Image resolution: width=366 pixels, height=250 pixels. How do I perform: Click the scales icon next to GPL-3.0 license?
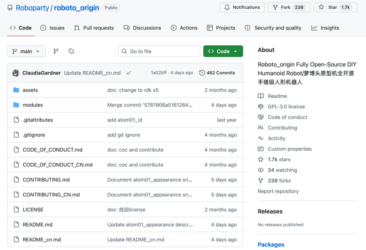tap(261, 106)
